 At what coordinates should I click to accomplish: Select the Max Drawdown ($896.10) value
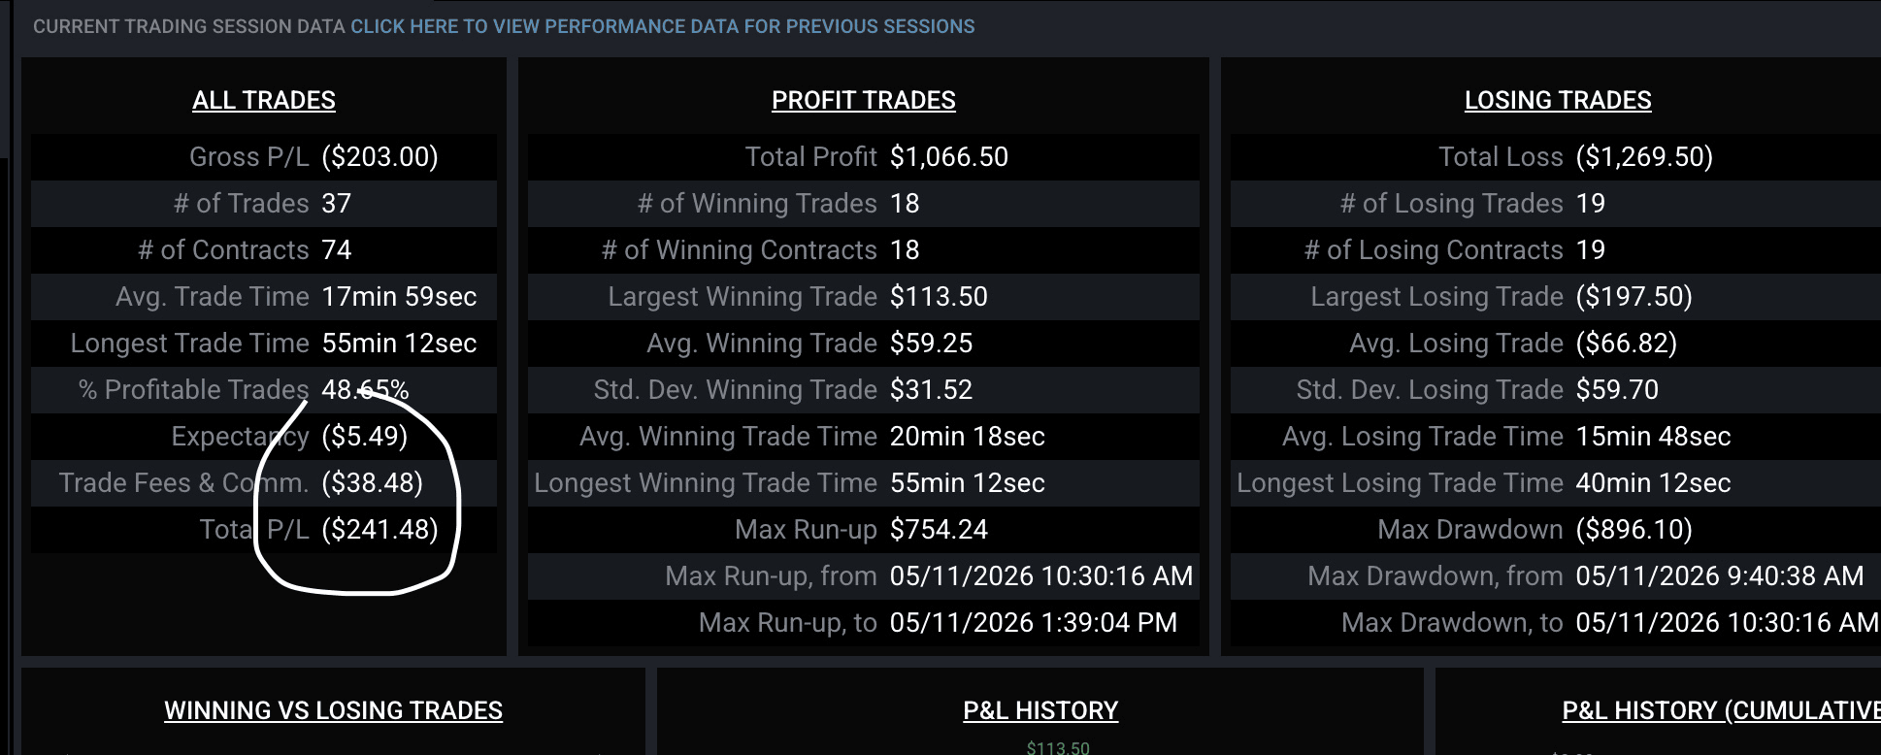(1633, 529)
